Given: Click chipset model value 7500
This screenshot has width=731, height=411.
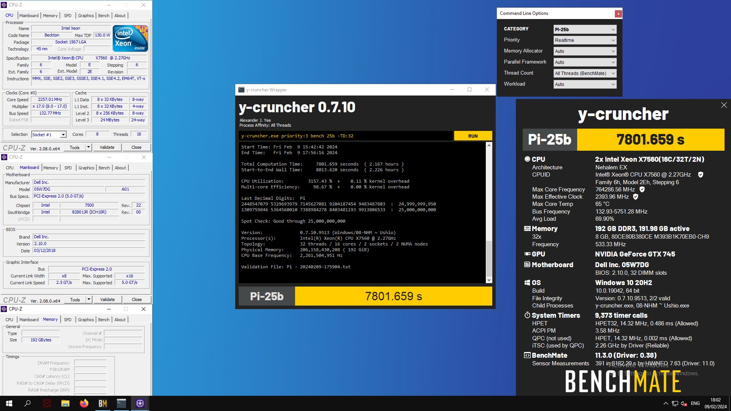Looking at the screenshot, I should coord(89,205).
